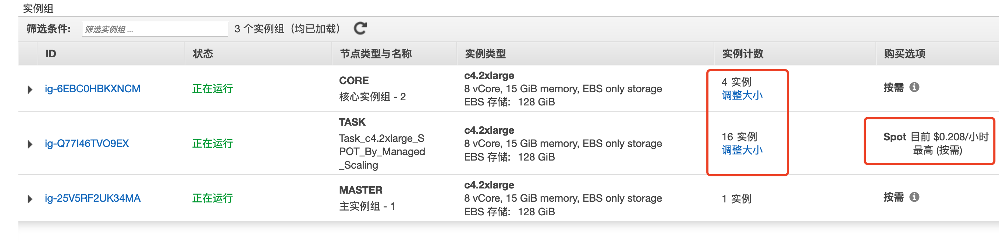The image size is (999, 241).
Task: Open instance group ig-25V5RF2UK34MA link
Action: point(92,198)
